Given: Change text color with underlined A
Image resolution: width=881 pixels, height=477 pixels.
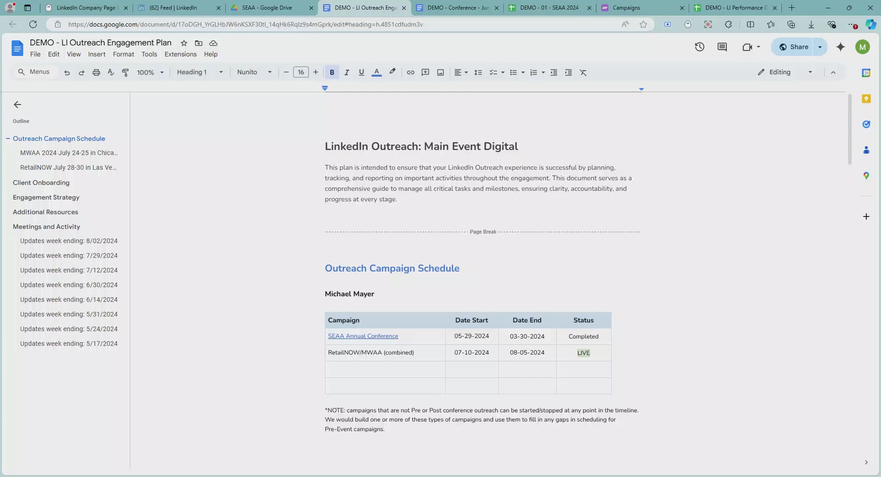Looking at the screenshot, I should pyautogui.click(x=377, y=72).
